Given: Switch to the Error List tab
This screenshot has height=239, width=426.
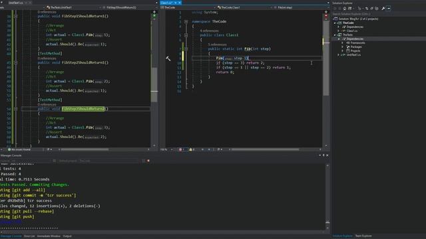Looking at the screenshot, I should point(29,236).
